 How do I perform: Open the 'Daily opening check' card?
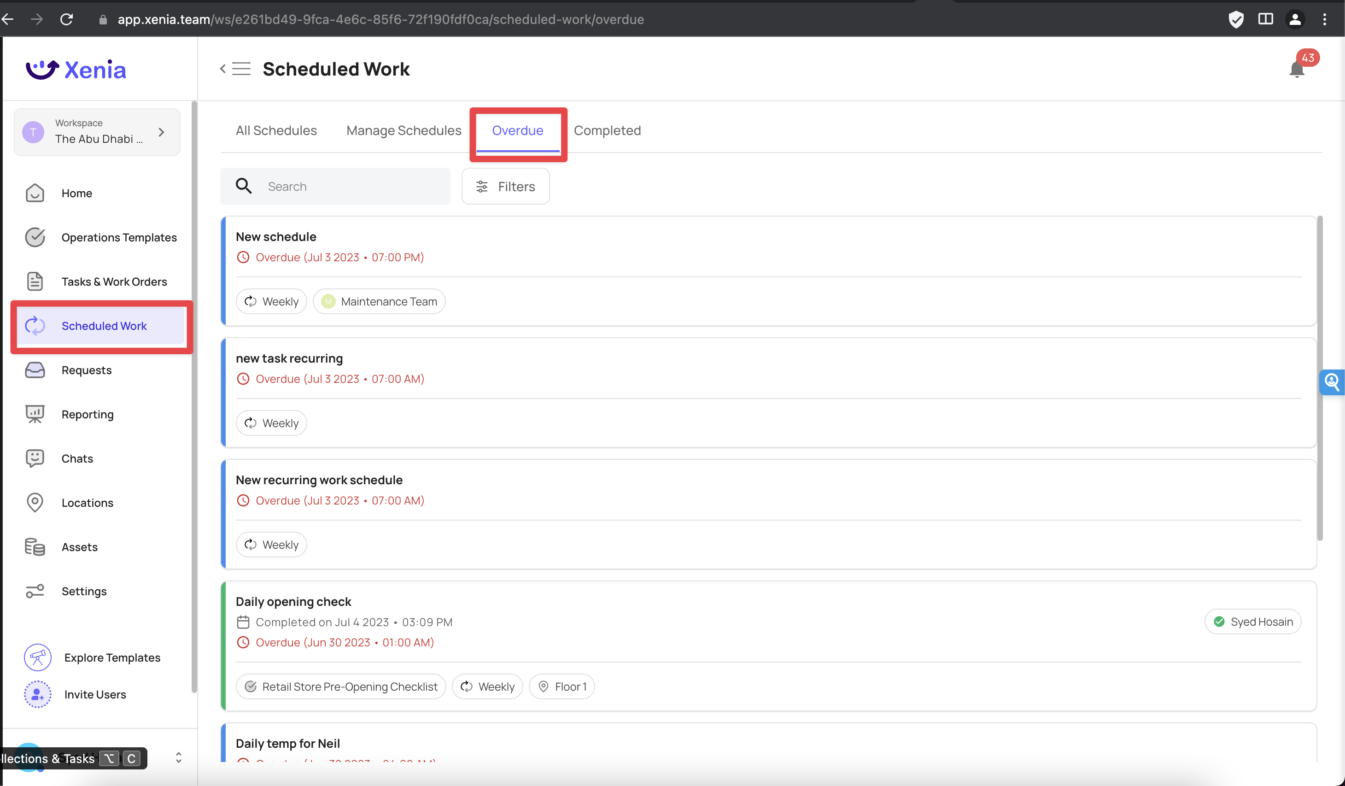(x=769, y=646)
